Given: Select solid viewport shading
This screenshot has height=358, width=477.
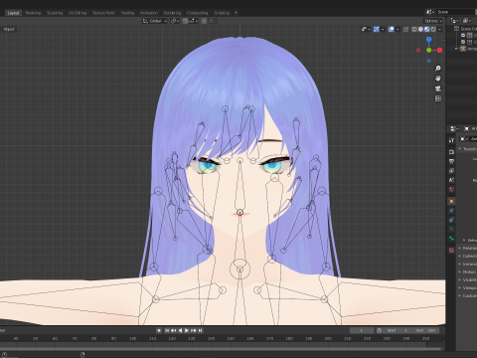Looking at the screenshot, I should (x=420, y=29).
